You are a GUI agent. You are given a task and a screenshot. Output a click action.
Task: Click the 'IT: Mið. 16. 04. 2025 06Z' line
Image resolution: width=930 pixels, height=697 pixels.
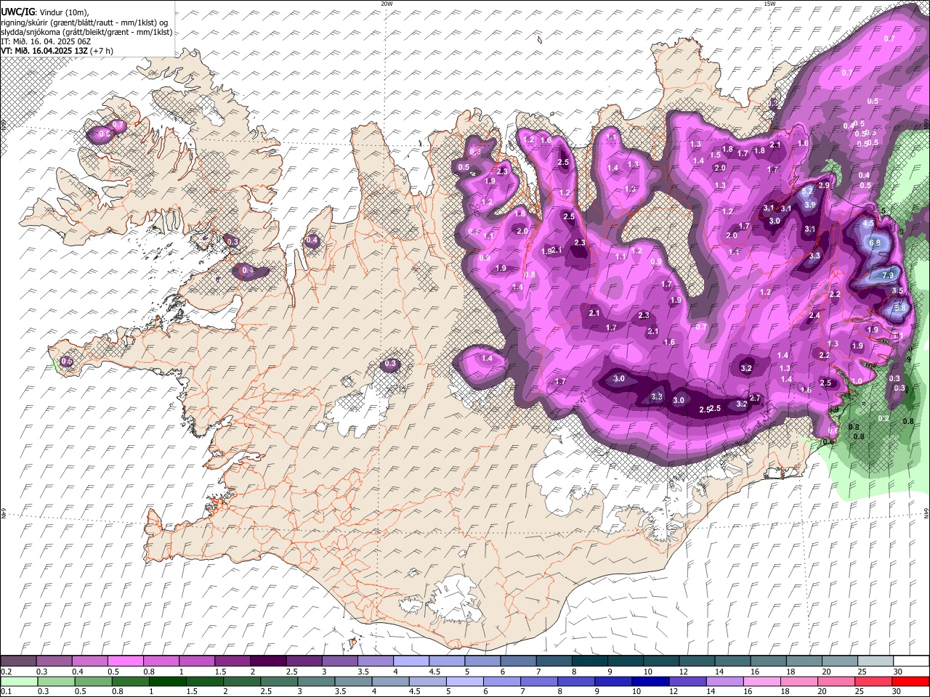(46, 41)
